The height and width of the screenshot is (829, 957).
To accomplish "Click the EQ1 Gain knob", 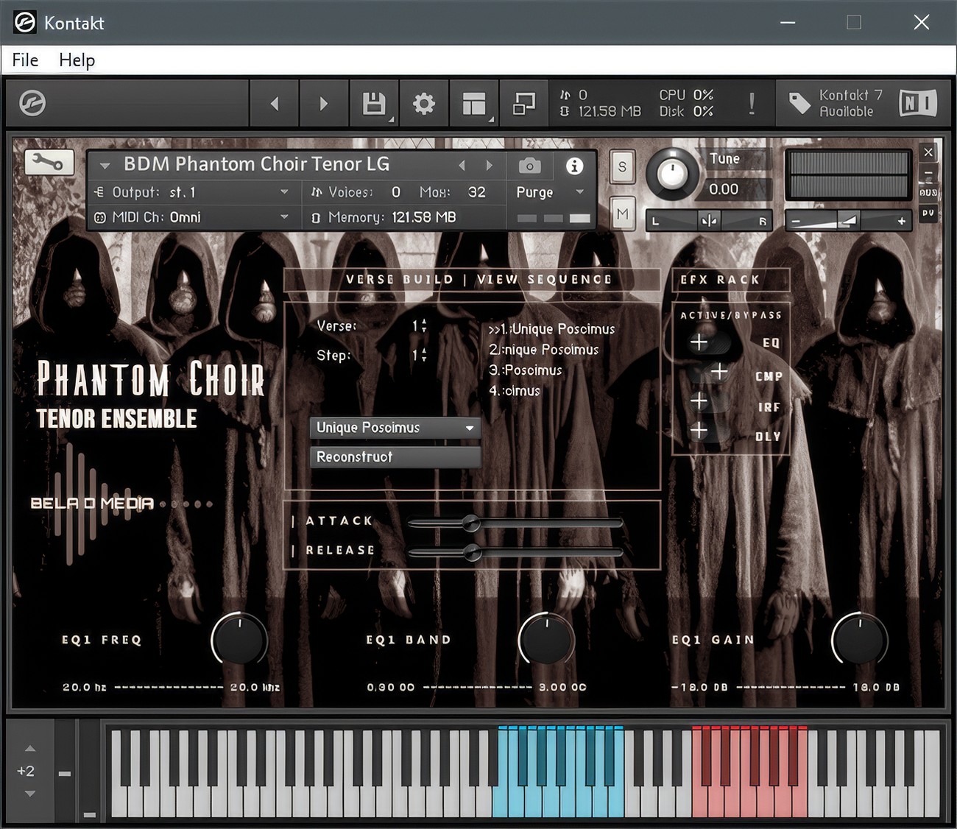I will coord(859,640).
